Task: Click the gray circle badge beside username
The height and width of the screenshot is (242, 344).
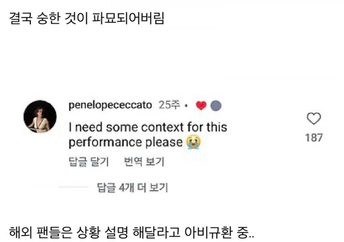Action: pos(215,106)
